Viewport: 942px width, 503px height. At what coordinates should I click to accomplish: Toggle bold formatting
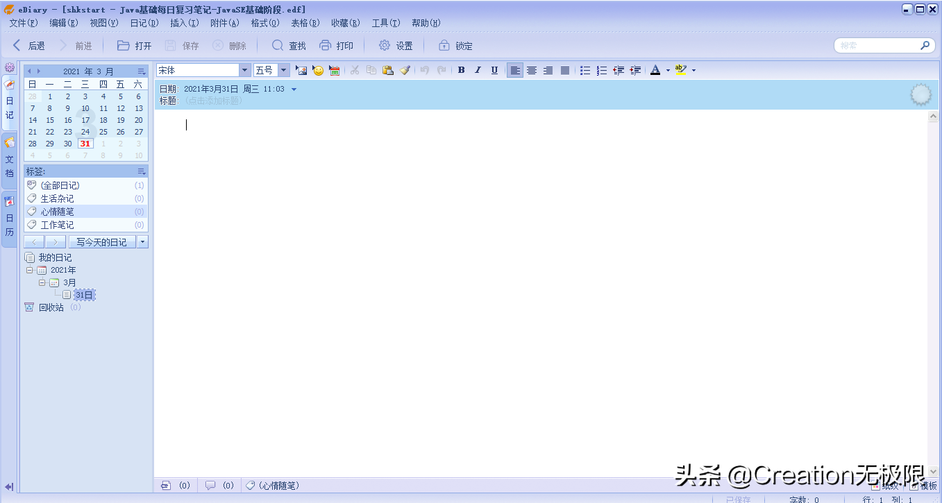(x=460, y=69)
